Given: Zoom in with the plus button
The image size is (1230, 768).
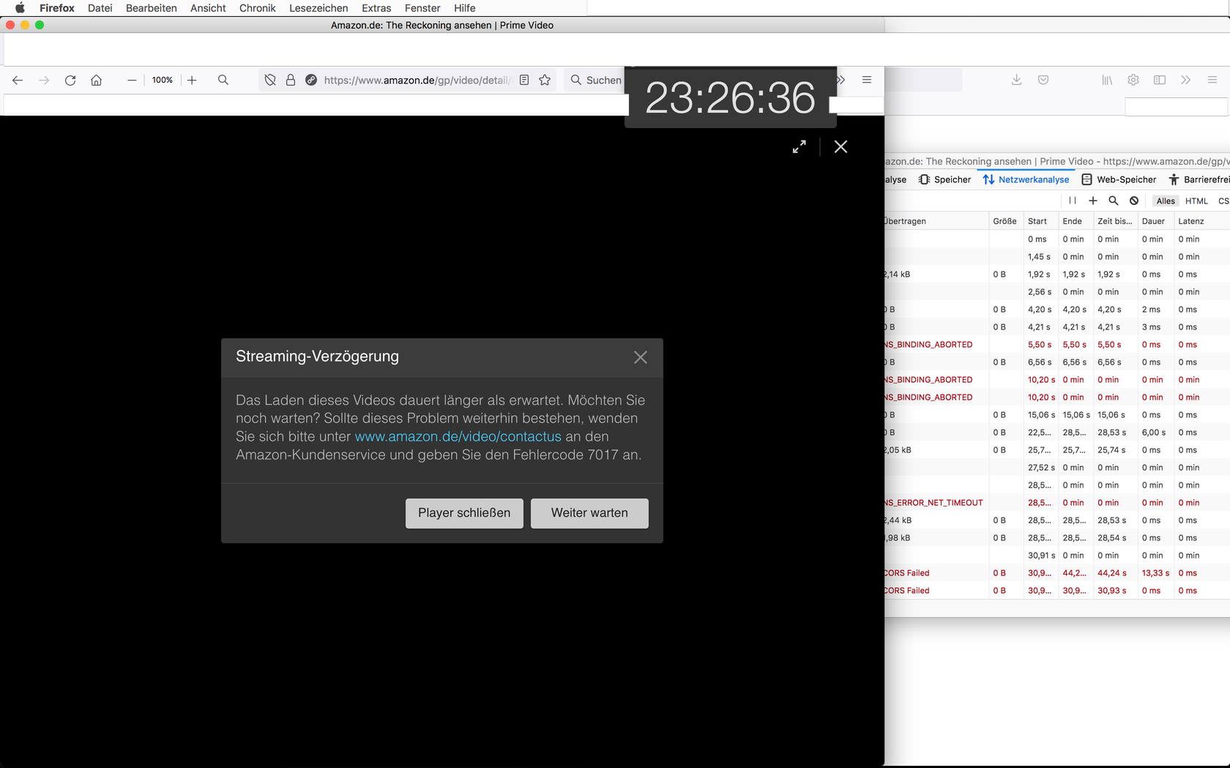Looking at the screenshot, I should point(192,81).
